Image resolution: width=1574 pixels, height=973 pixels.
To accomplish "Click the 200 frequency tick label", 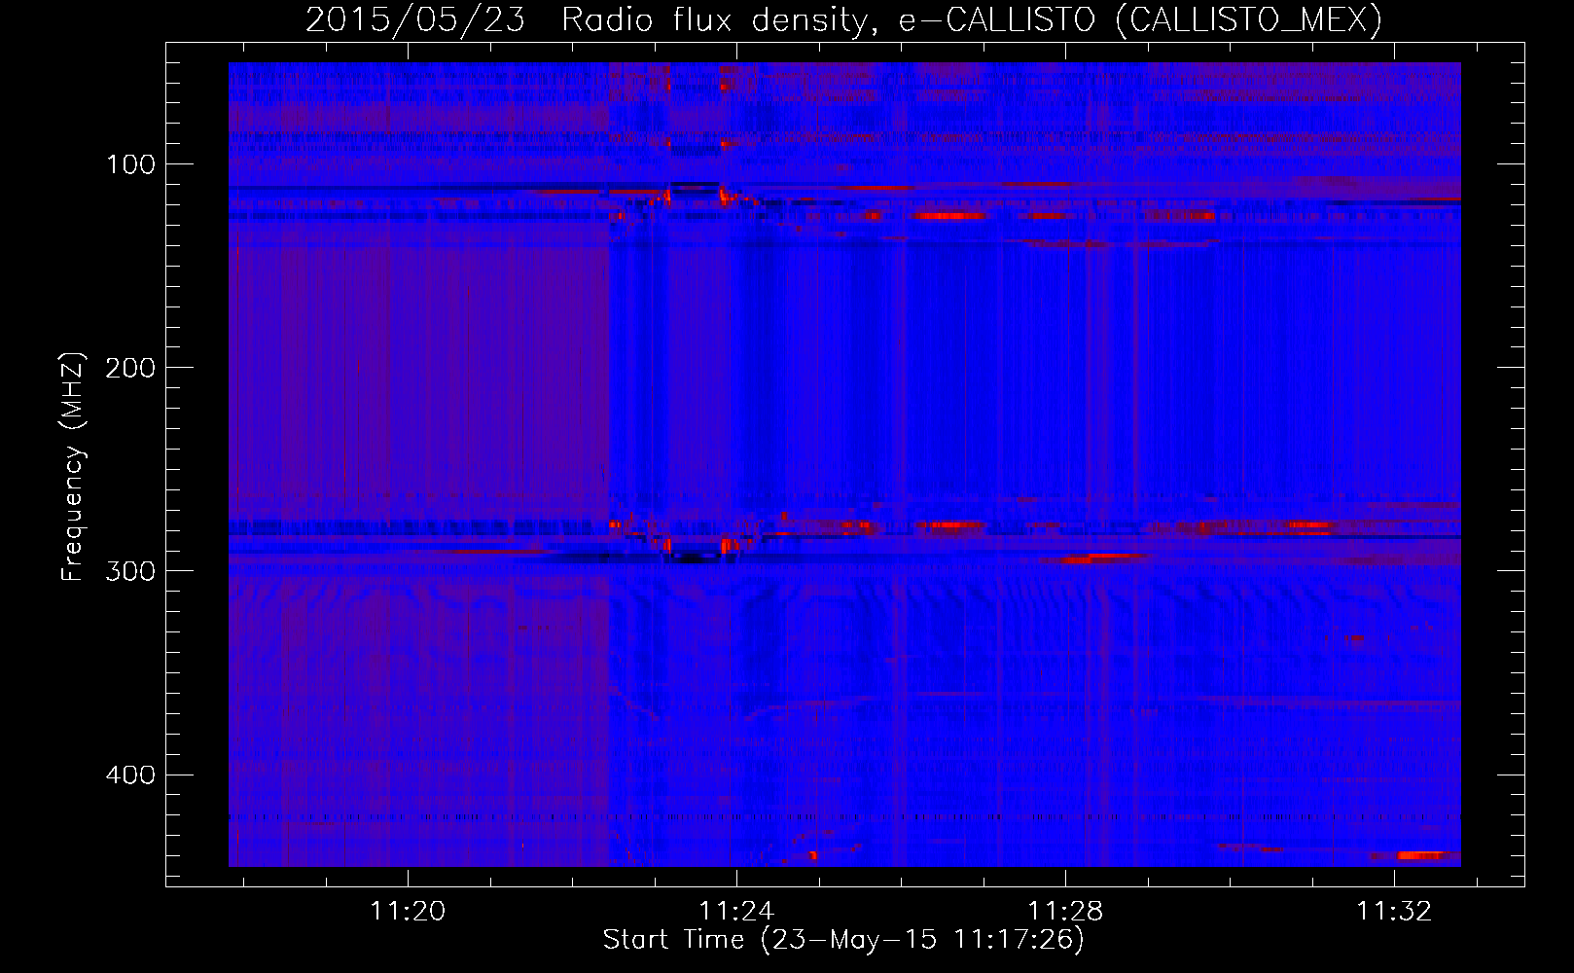I will coord(131,367).
